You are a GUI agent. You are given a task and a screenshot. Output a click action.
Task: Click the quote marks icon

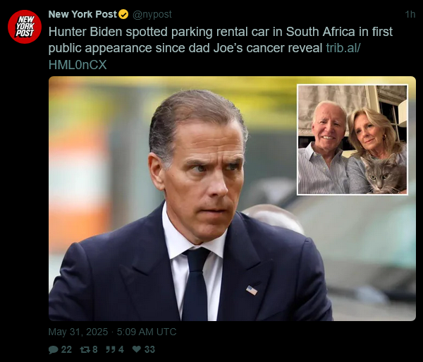point(110,349)
